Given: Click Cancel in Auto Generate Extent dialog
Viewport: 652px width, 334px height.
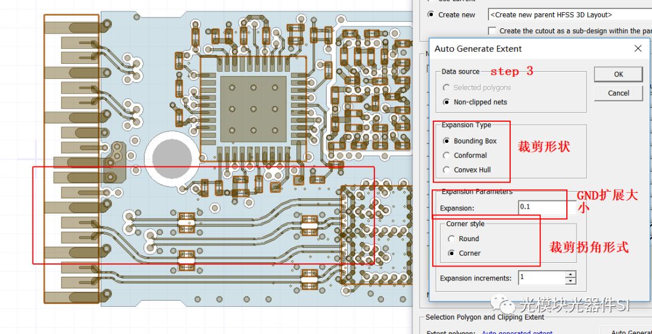Looking at the screenshot, I should 618,93.
